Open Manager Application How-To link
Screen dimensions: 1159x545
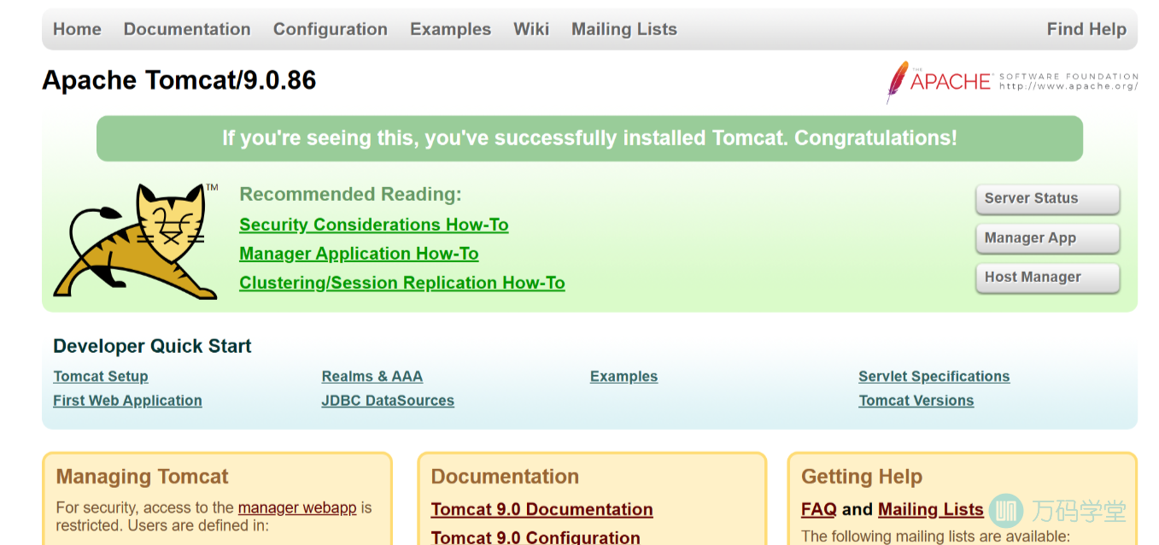click(x=359, y=254)
